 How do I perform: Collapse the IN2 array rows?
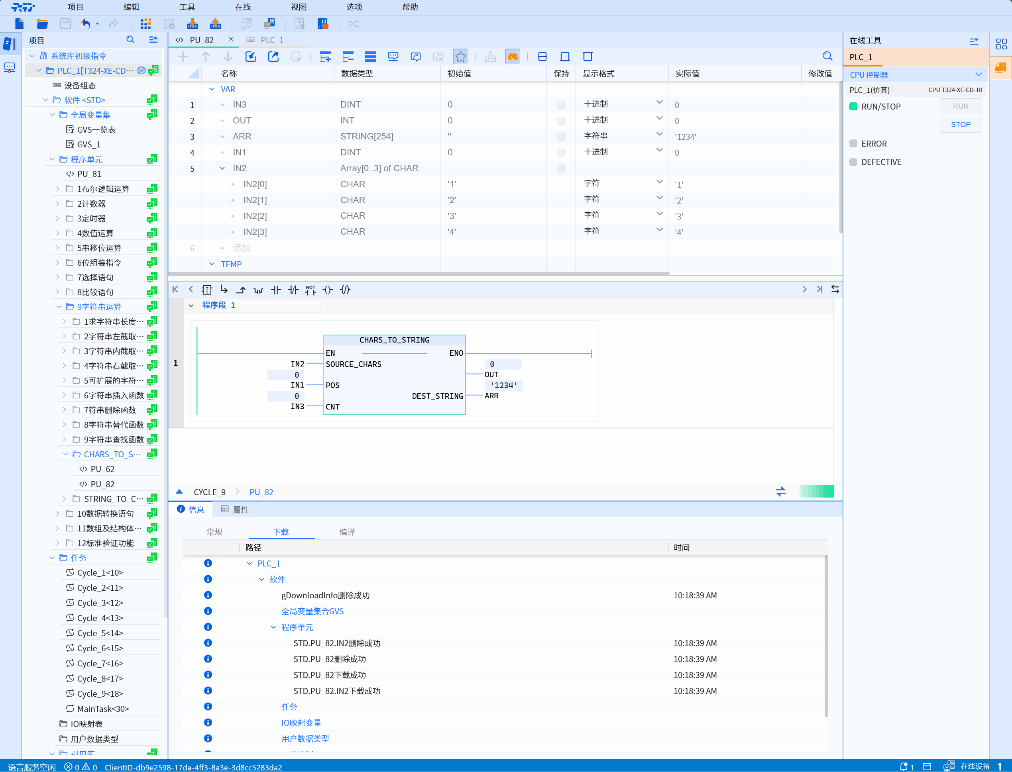pyautogui.click(x=222, y=169)
